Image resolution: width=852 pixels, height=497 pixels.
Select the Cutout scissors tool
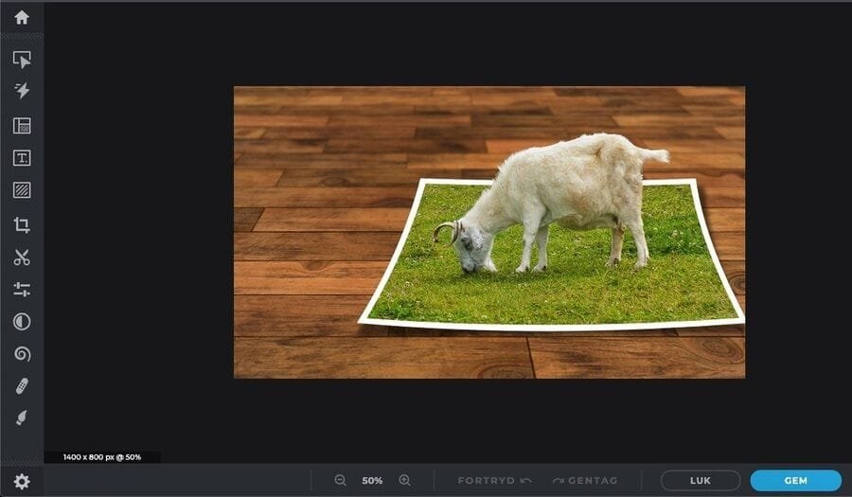pos(22,257)
